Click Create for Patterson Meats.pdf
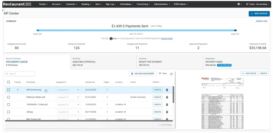This screenshot has height=133, width=273. click(157, 97)
